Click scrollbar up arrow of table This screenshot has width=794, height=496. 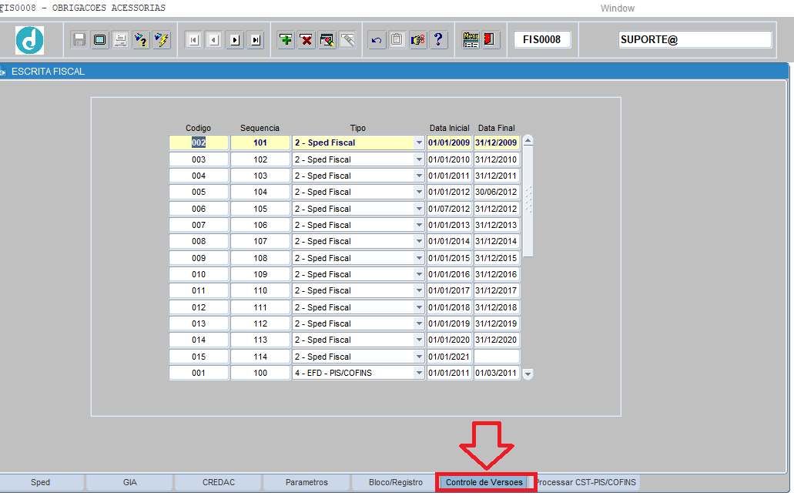click(x=528, y=142)
